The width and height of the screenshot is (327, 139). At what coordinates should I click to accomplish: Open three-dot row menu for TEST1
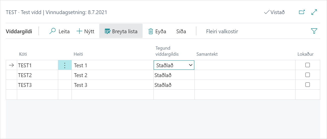pyautogui.click(x=65, y=65)
